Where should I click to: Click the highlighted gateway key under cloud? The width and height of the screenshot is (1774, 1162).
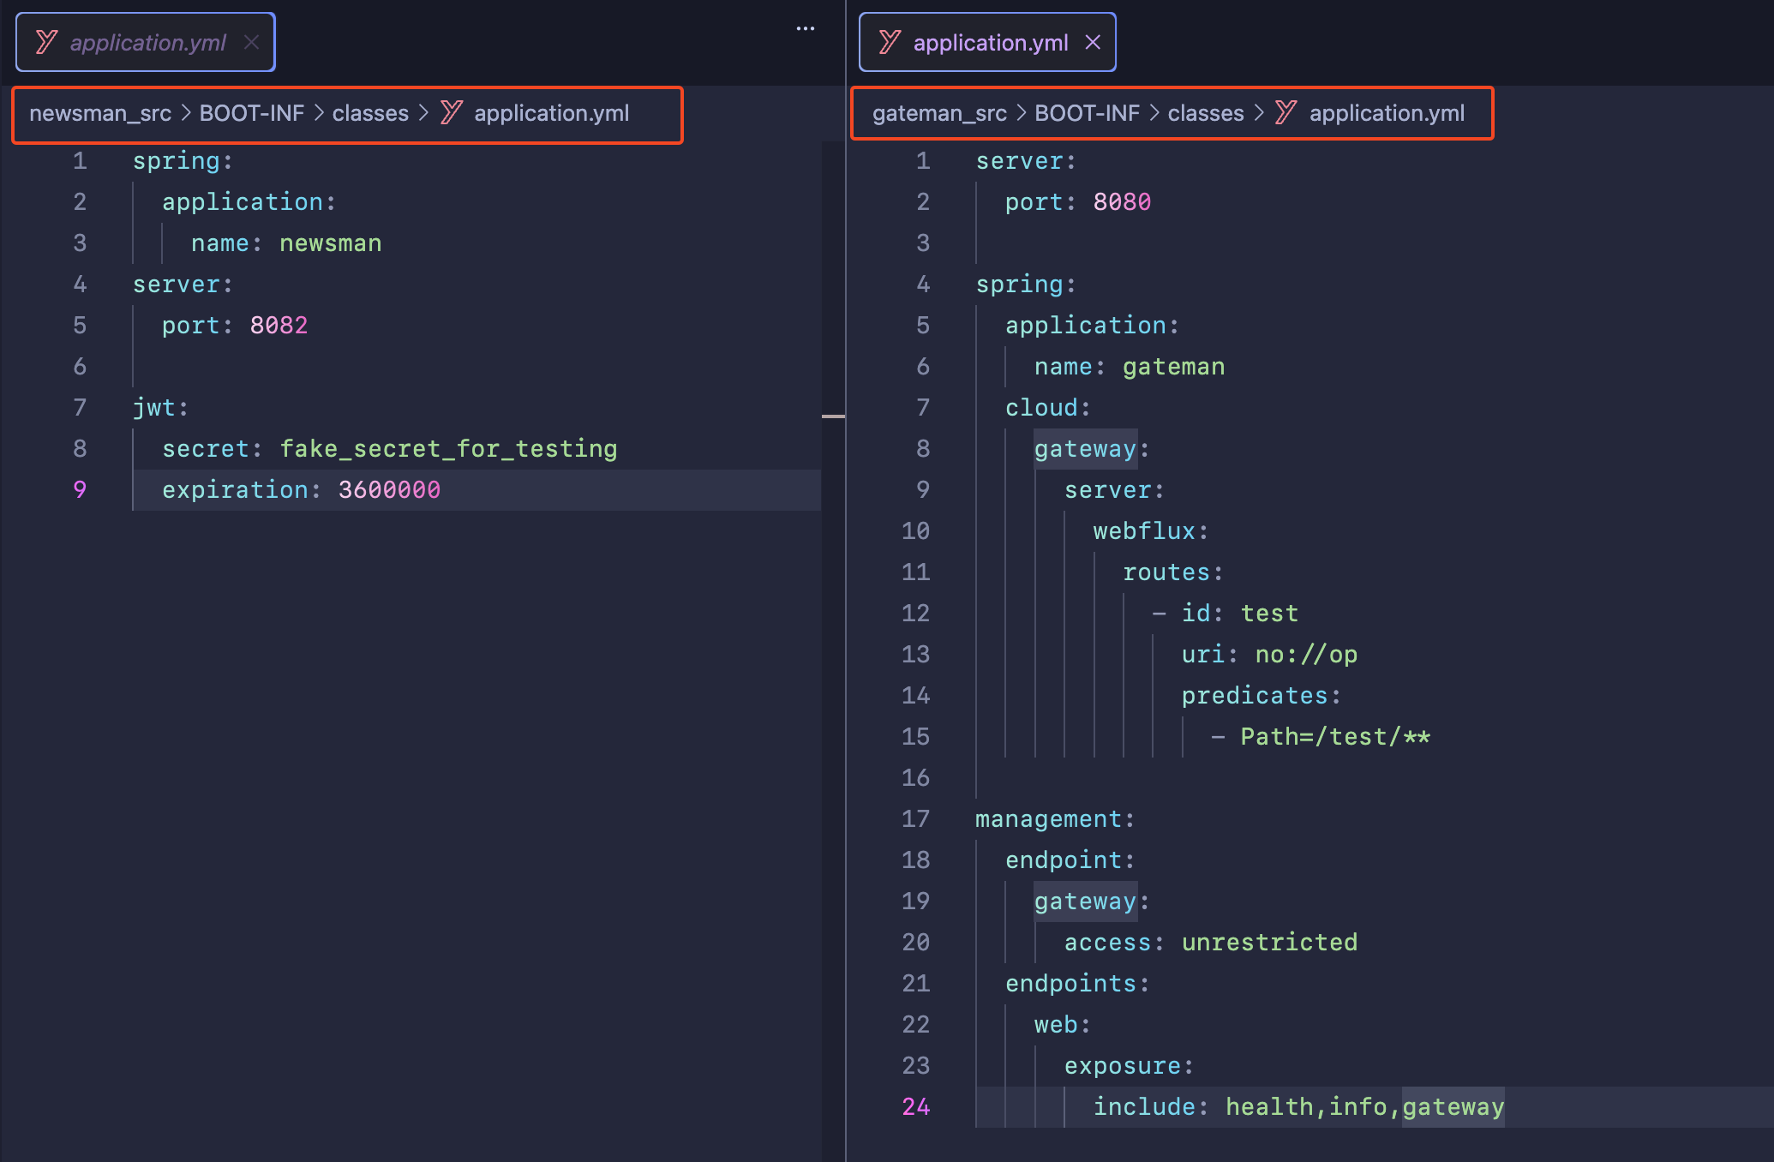pyautogui.click(x=1085, y=448)
